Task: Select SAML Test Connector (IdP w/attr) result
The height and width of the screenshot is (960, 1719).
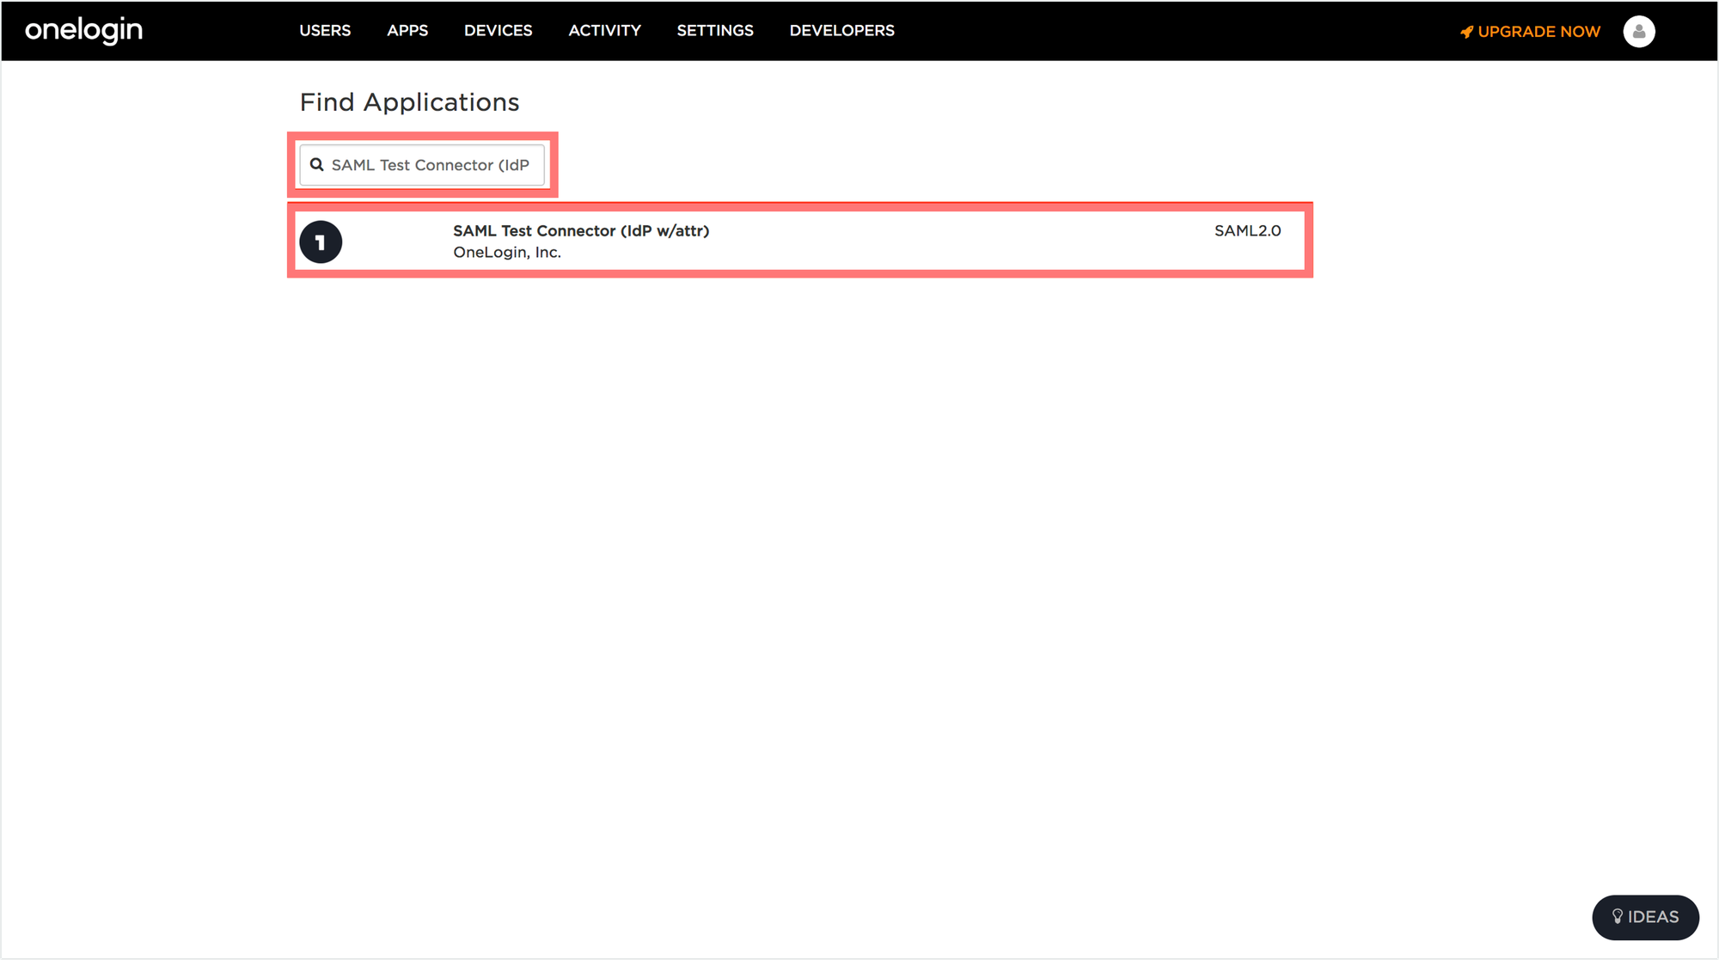Action: [x=799, y=241]
